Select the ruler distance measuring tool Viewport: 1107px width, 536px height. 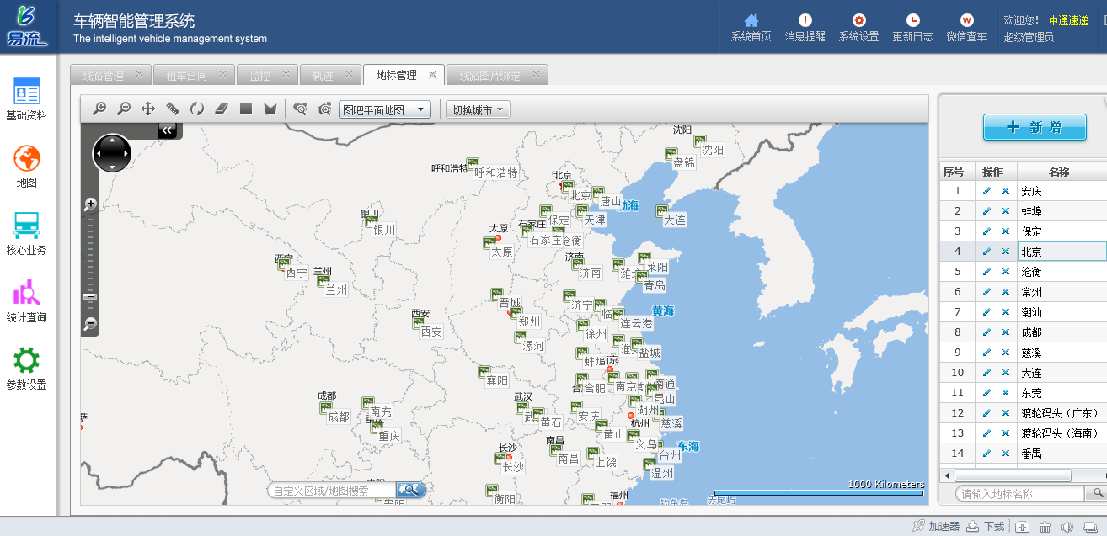(x=173, y=109)
